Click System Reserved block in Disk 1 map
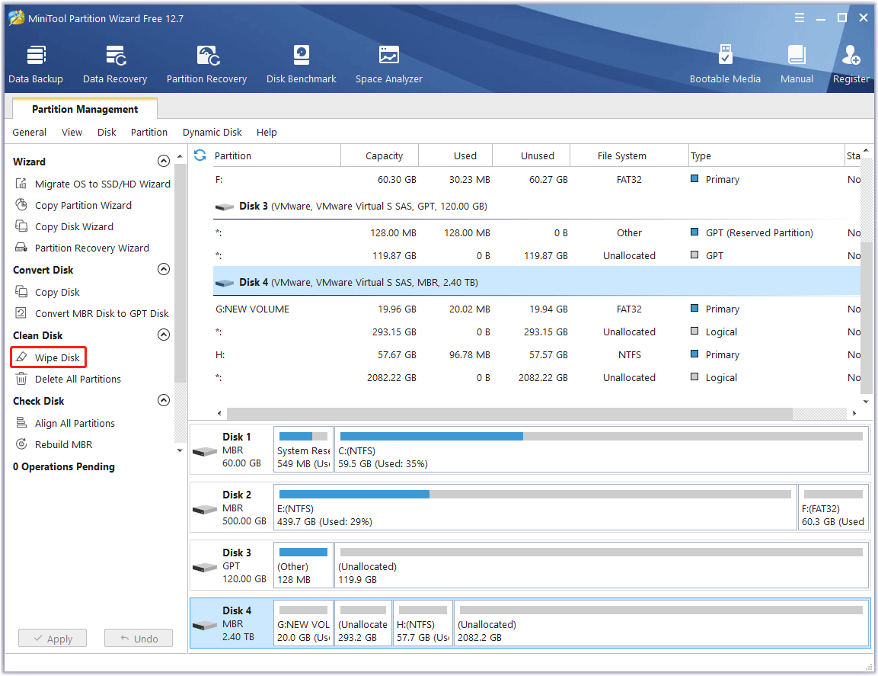The height and width of the screenshot is (676, 878). point(304,450)
